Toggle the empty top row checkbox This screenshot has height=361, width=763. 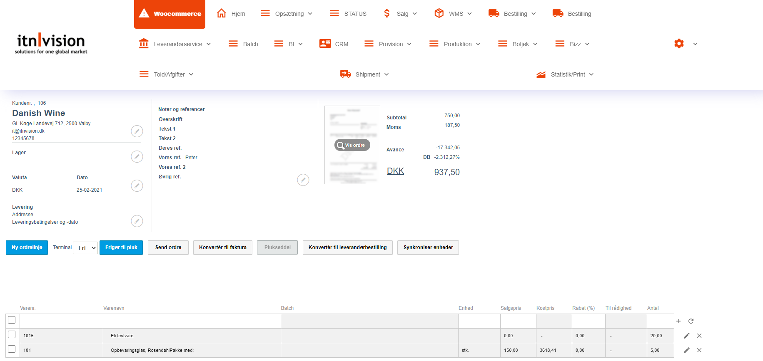[x=12, y=320]
